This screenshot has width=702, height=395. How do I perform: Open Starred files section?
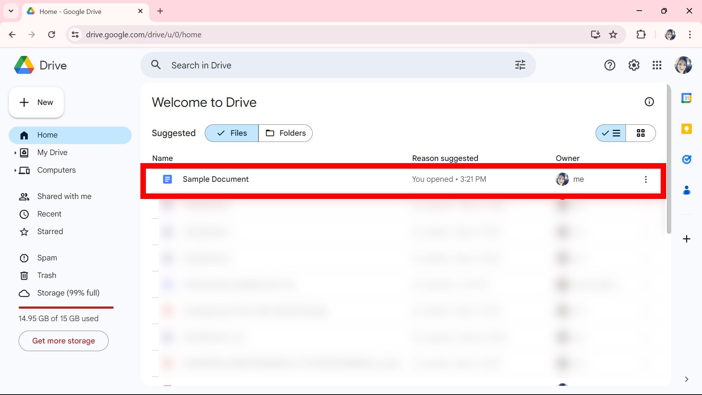pyautogui.click(x=50, y=231)
